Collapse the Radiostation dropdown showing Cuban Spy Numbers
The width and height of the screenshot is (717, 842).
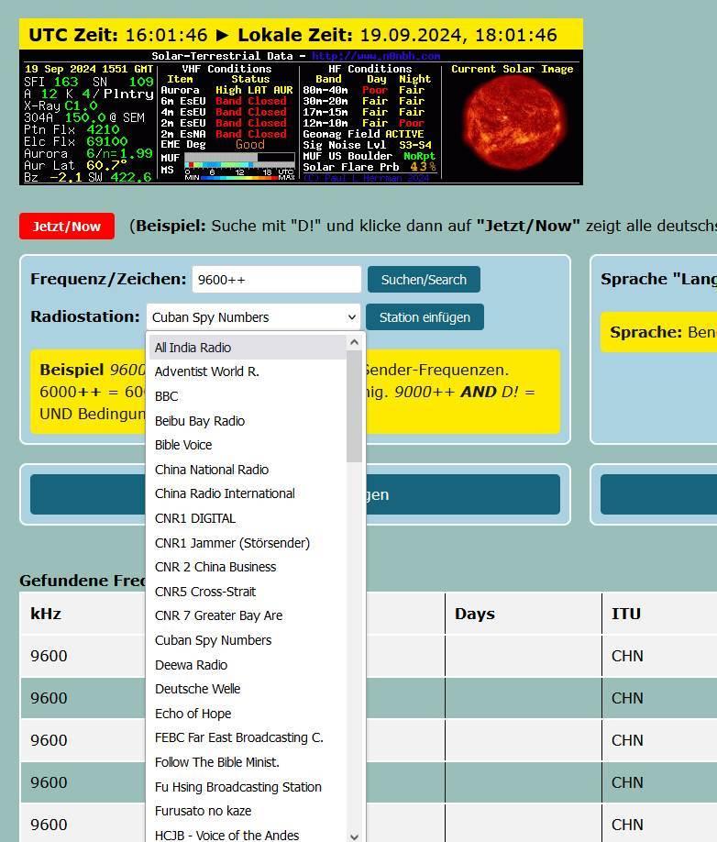click(253, 317)
